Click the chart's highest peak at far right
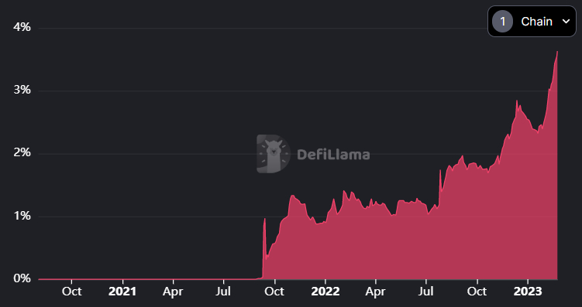The height and width of the screenshot is (307, 582). tap(557, 52)
